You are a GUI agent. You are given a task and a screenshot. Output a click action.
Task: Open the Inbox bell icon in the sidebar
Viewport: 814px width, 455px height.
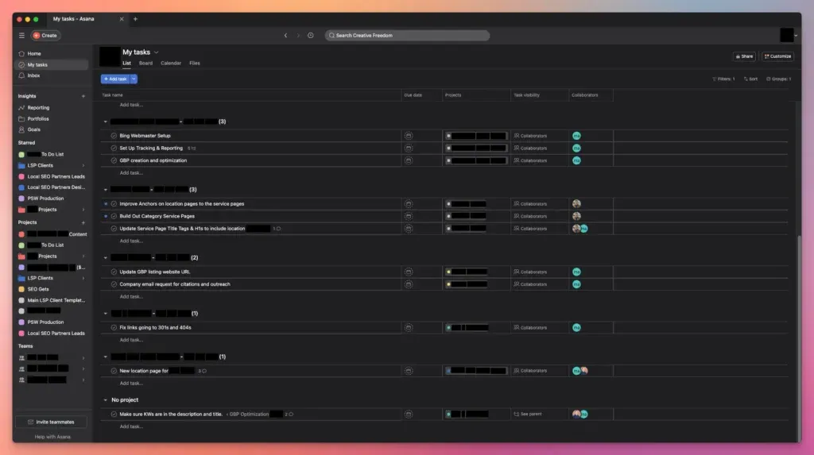tap(21, 75)
